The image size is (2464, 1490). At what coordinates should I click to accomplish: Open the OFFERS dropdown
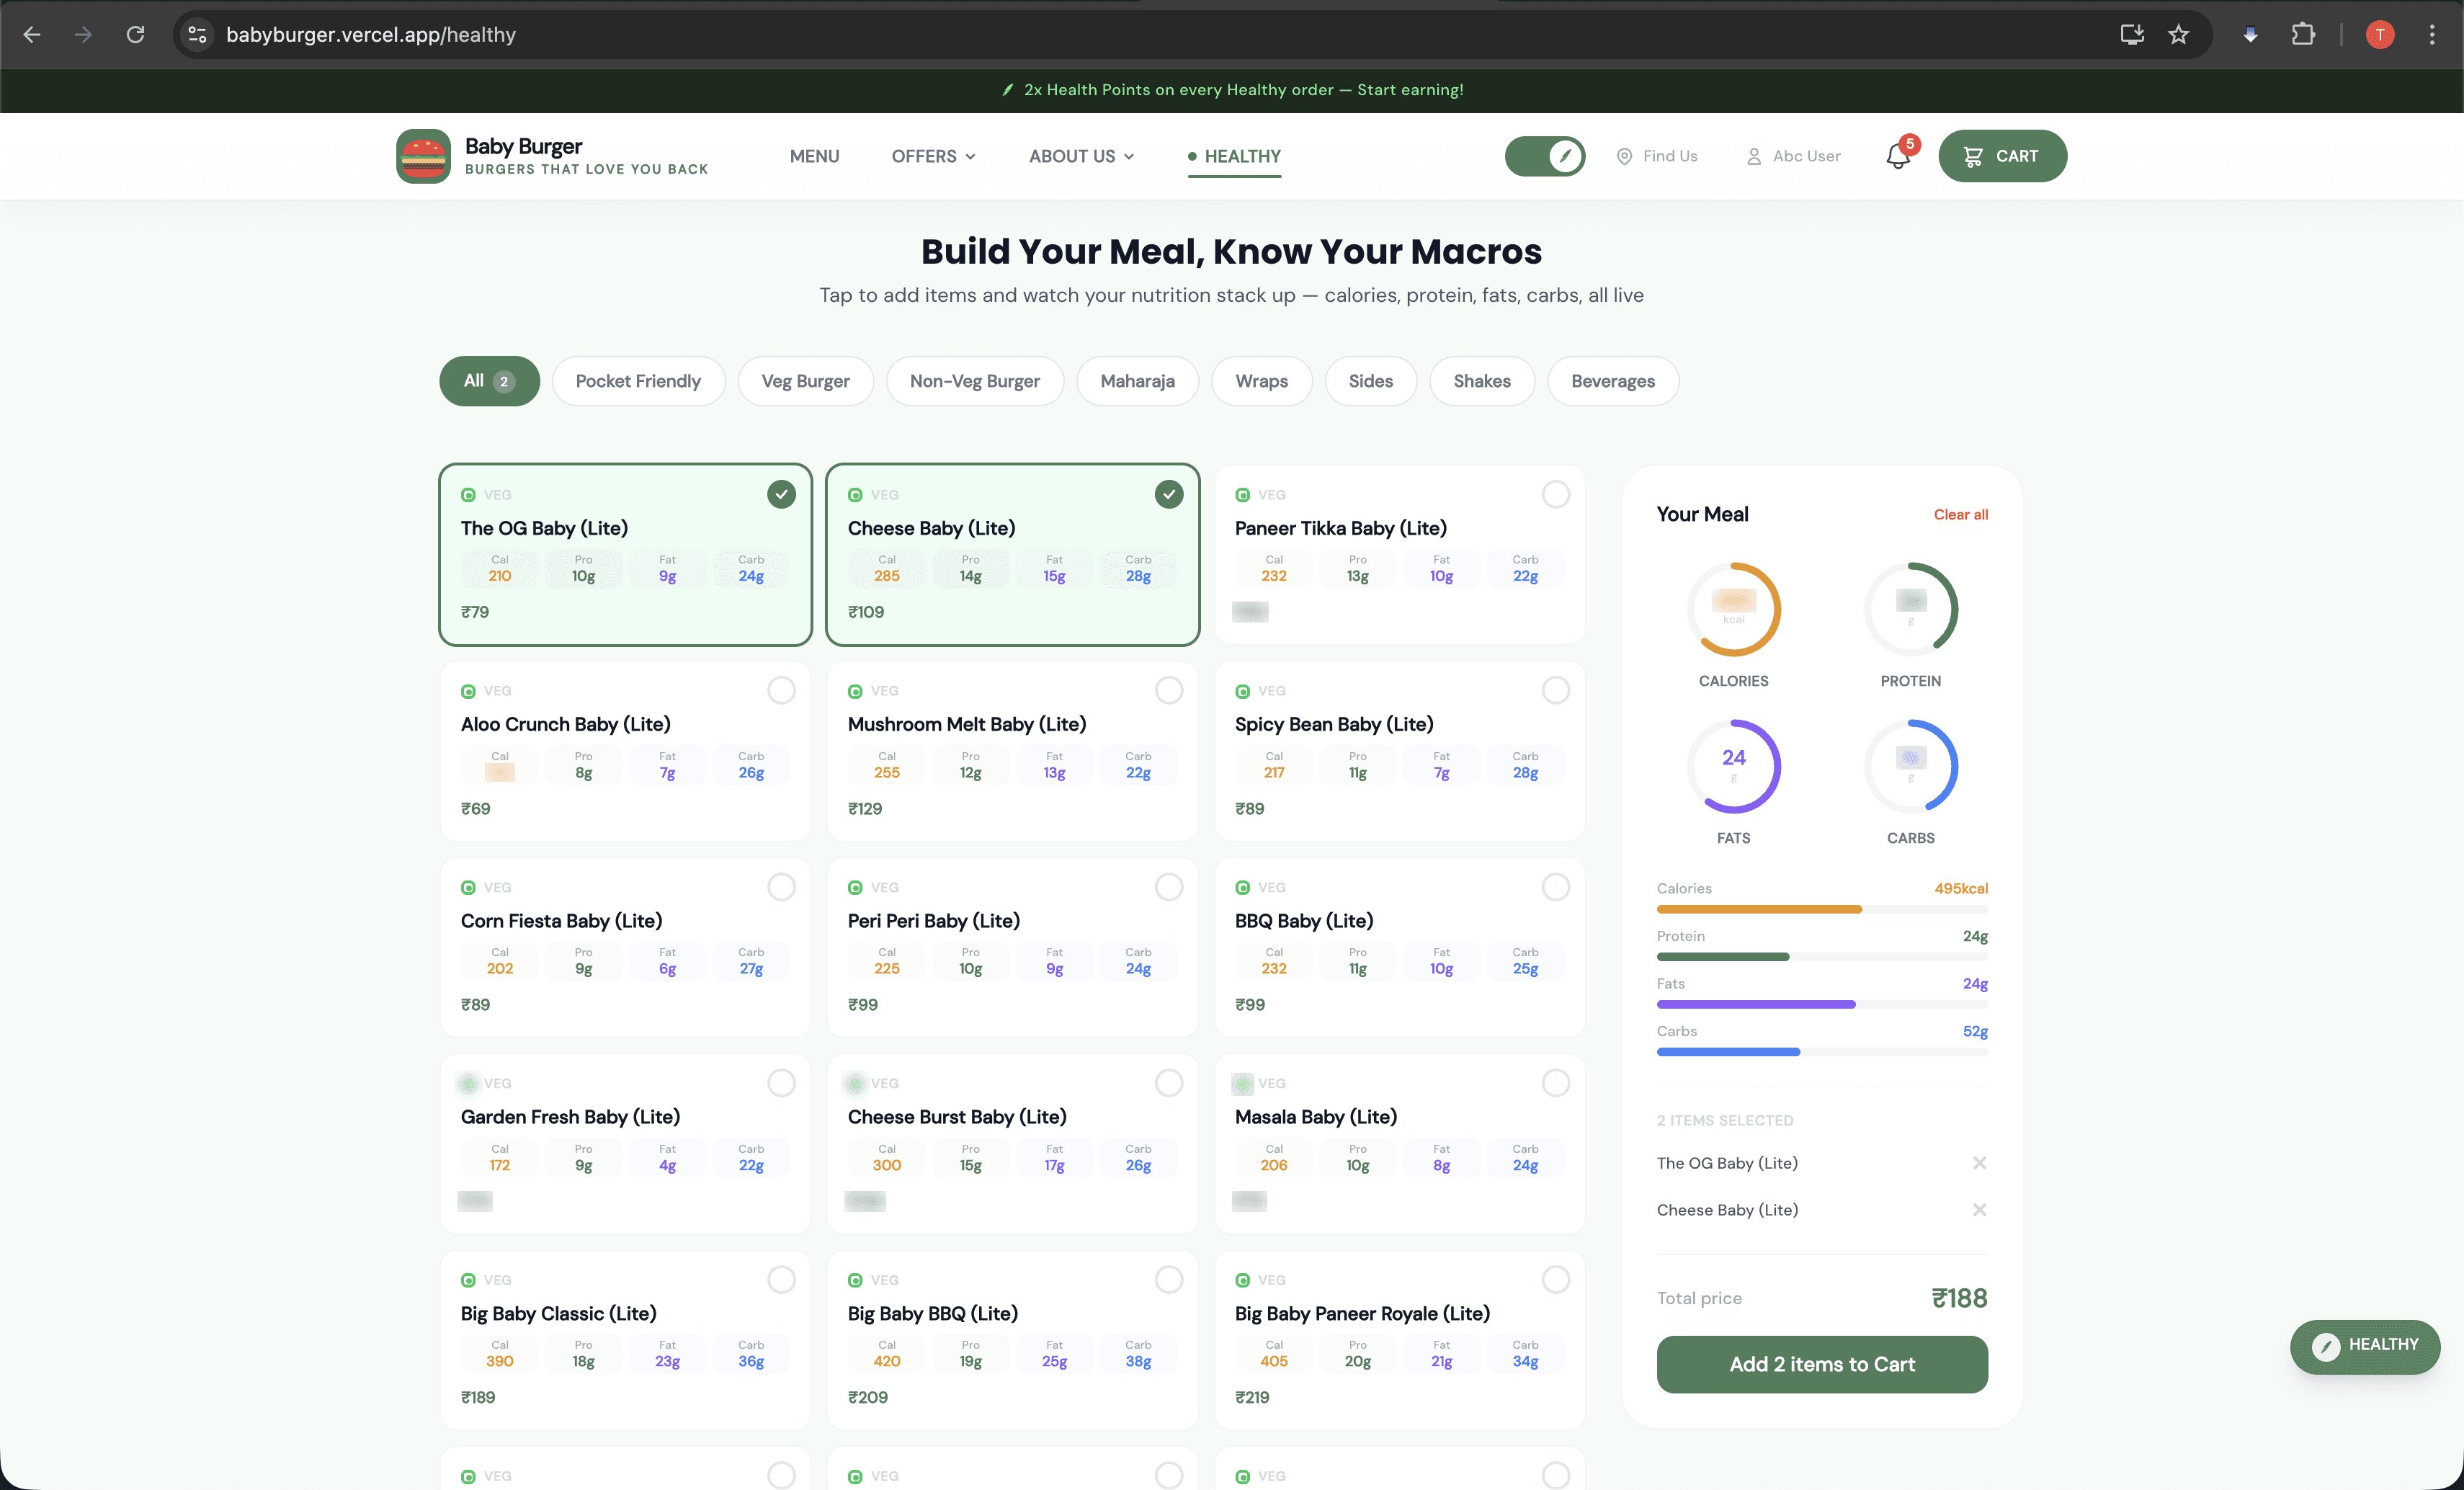tap(932, 156)
